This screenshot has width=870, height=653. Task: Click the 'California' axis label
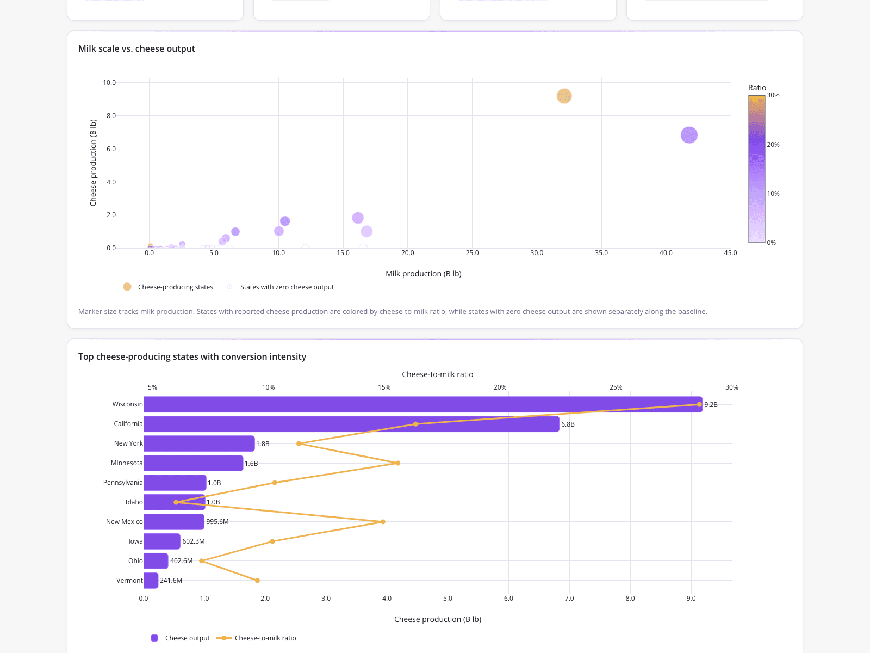pos(128,424)
